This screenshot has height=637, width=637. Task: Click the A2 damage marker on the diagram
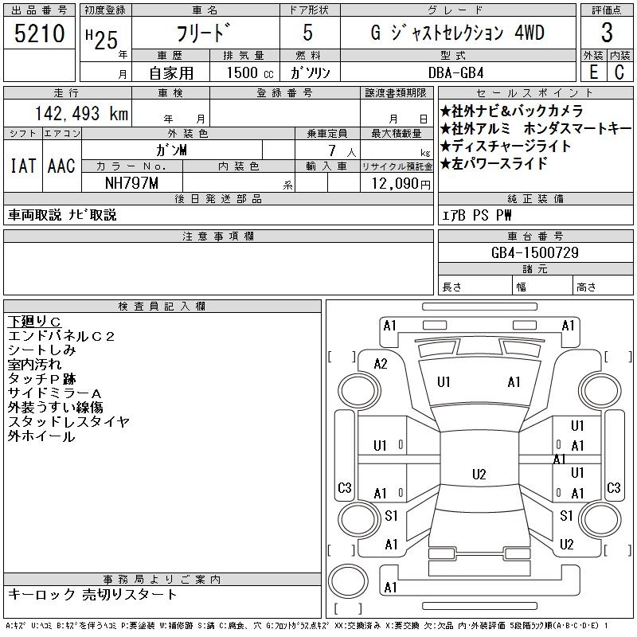tap(381, 364)
